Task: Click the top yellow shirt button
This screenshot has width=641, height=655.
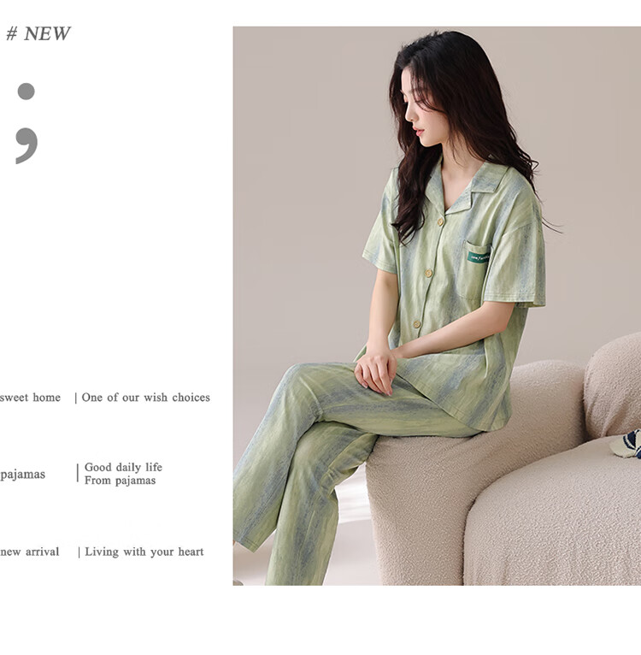Action: click(440, 221)
